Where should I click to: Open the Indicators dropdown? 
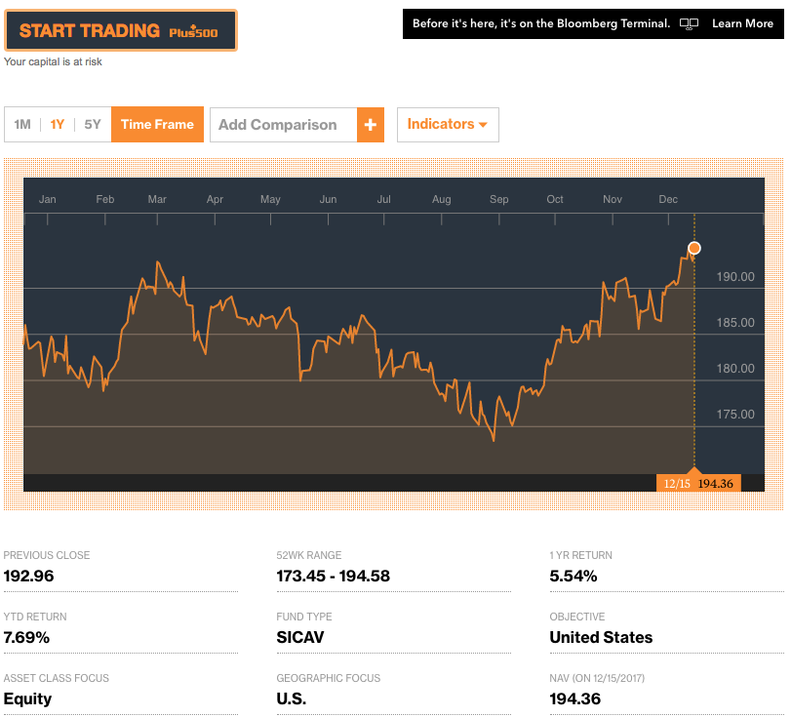pyautogui.click(x=448, y=125)
